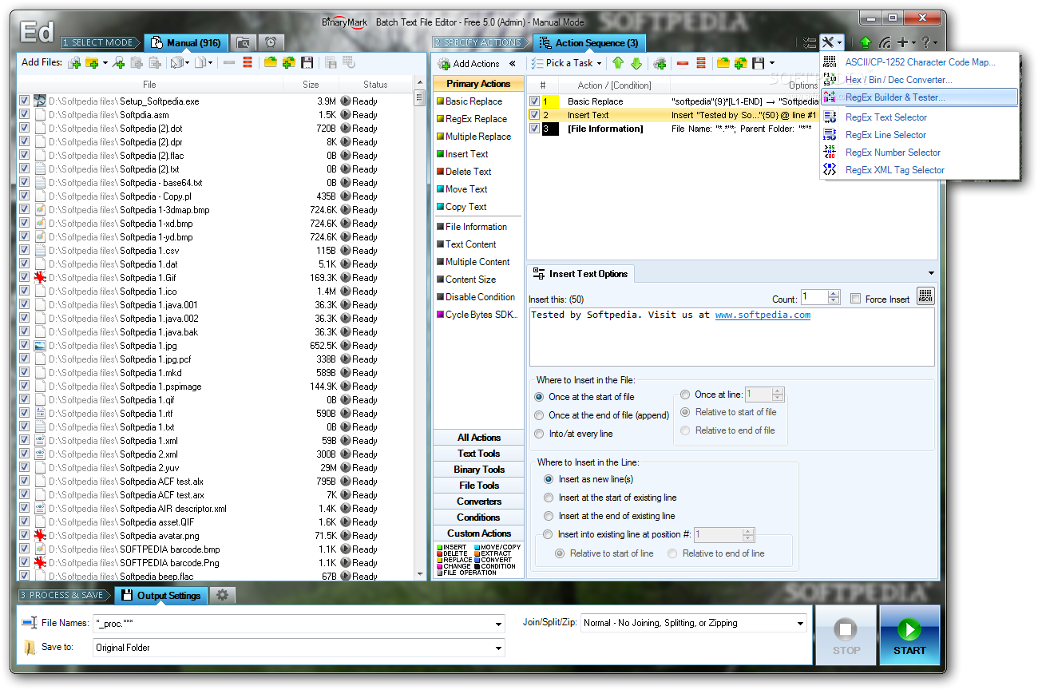Toggle the File Information action checkbox
This screenshot has height=690, width=1038.
point(534,129)
